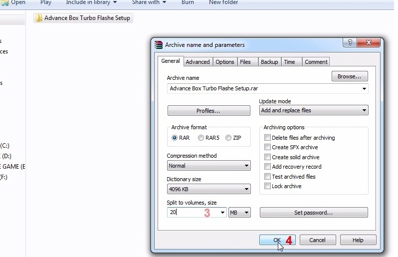The height and width of the screenshot is (257, 398).
Task: Enable Create solid archive option
Action: tap(267, 157)
